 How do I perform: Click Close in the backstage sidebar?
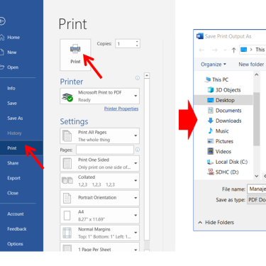coord(13,193)
